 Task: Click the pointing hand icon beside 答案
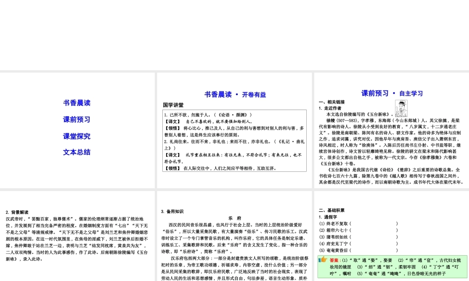(323, 259)
